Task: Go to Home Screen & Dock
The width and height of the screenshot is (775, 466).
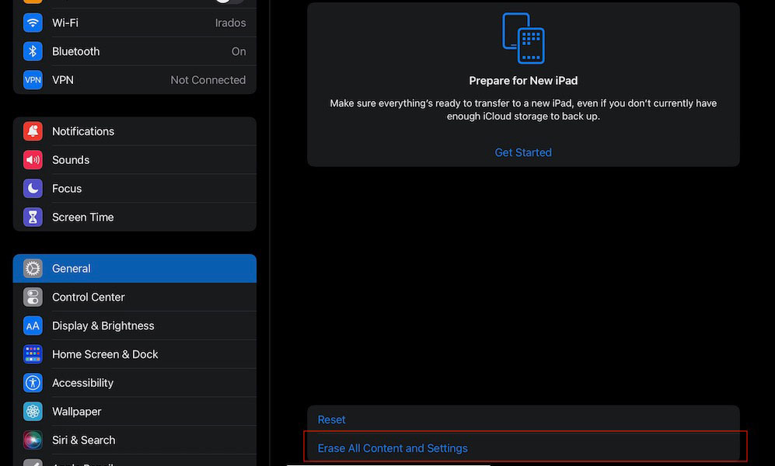Action: tap(134, 354)
